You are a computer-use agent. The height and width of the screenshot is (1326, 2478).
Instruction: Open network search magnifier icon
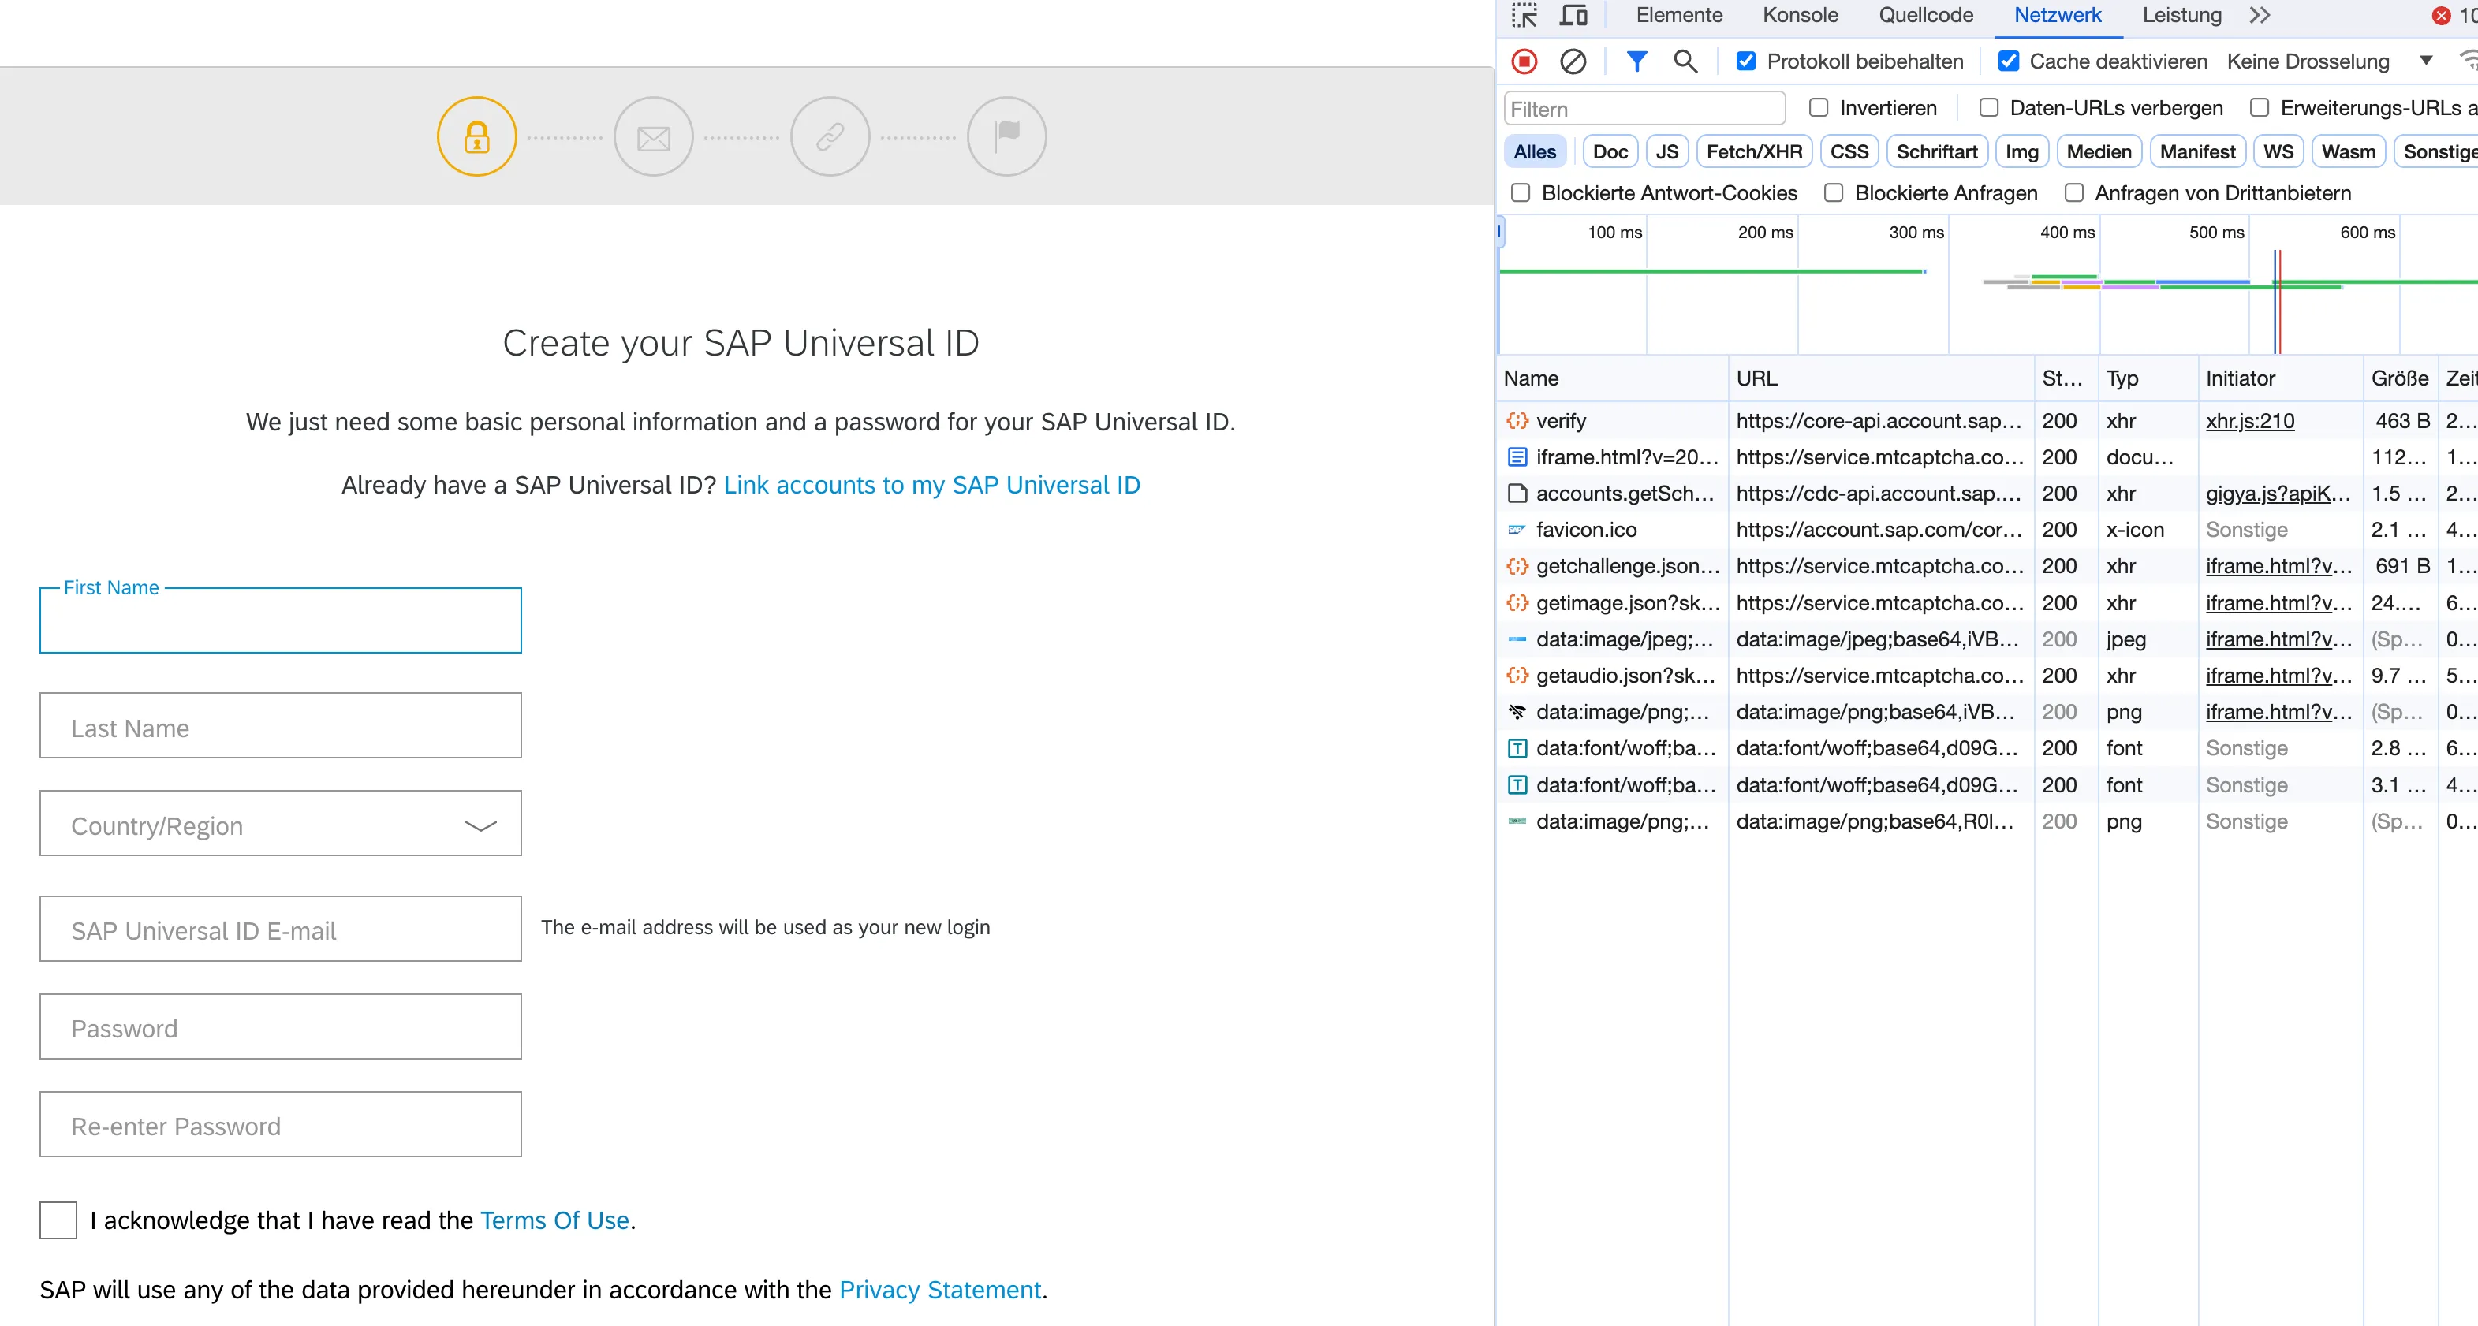pos(1685,61)
